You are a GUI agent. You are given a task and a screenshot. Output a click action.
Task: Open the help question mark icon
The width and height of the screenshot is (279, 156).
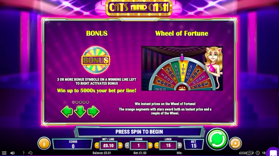[23, 153]
